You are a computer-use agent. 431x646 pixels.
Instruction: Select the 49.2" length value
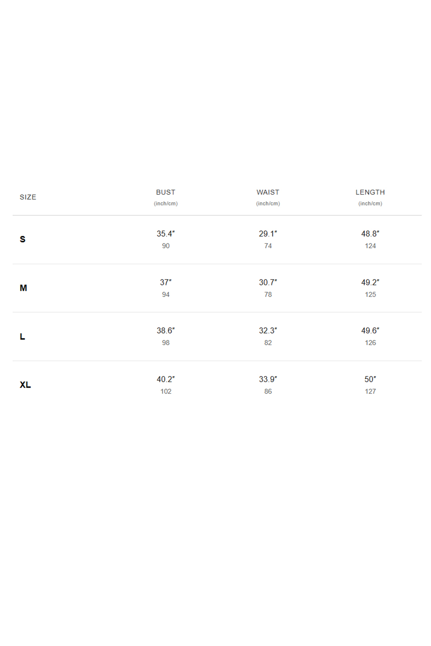tap(370, 282)
